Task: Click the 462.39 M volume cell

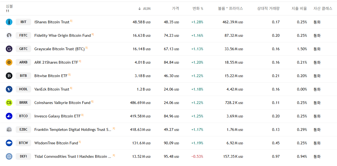Action: (233, 22)
